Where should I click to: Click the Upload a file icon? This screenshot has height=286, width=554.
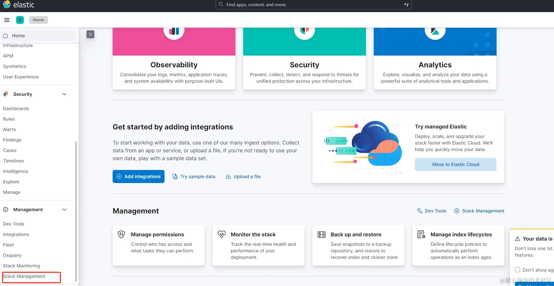tap(228, 177)
